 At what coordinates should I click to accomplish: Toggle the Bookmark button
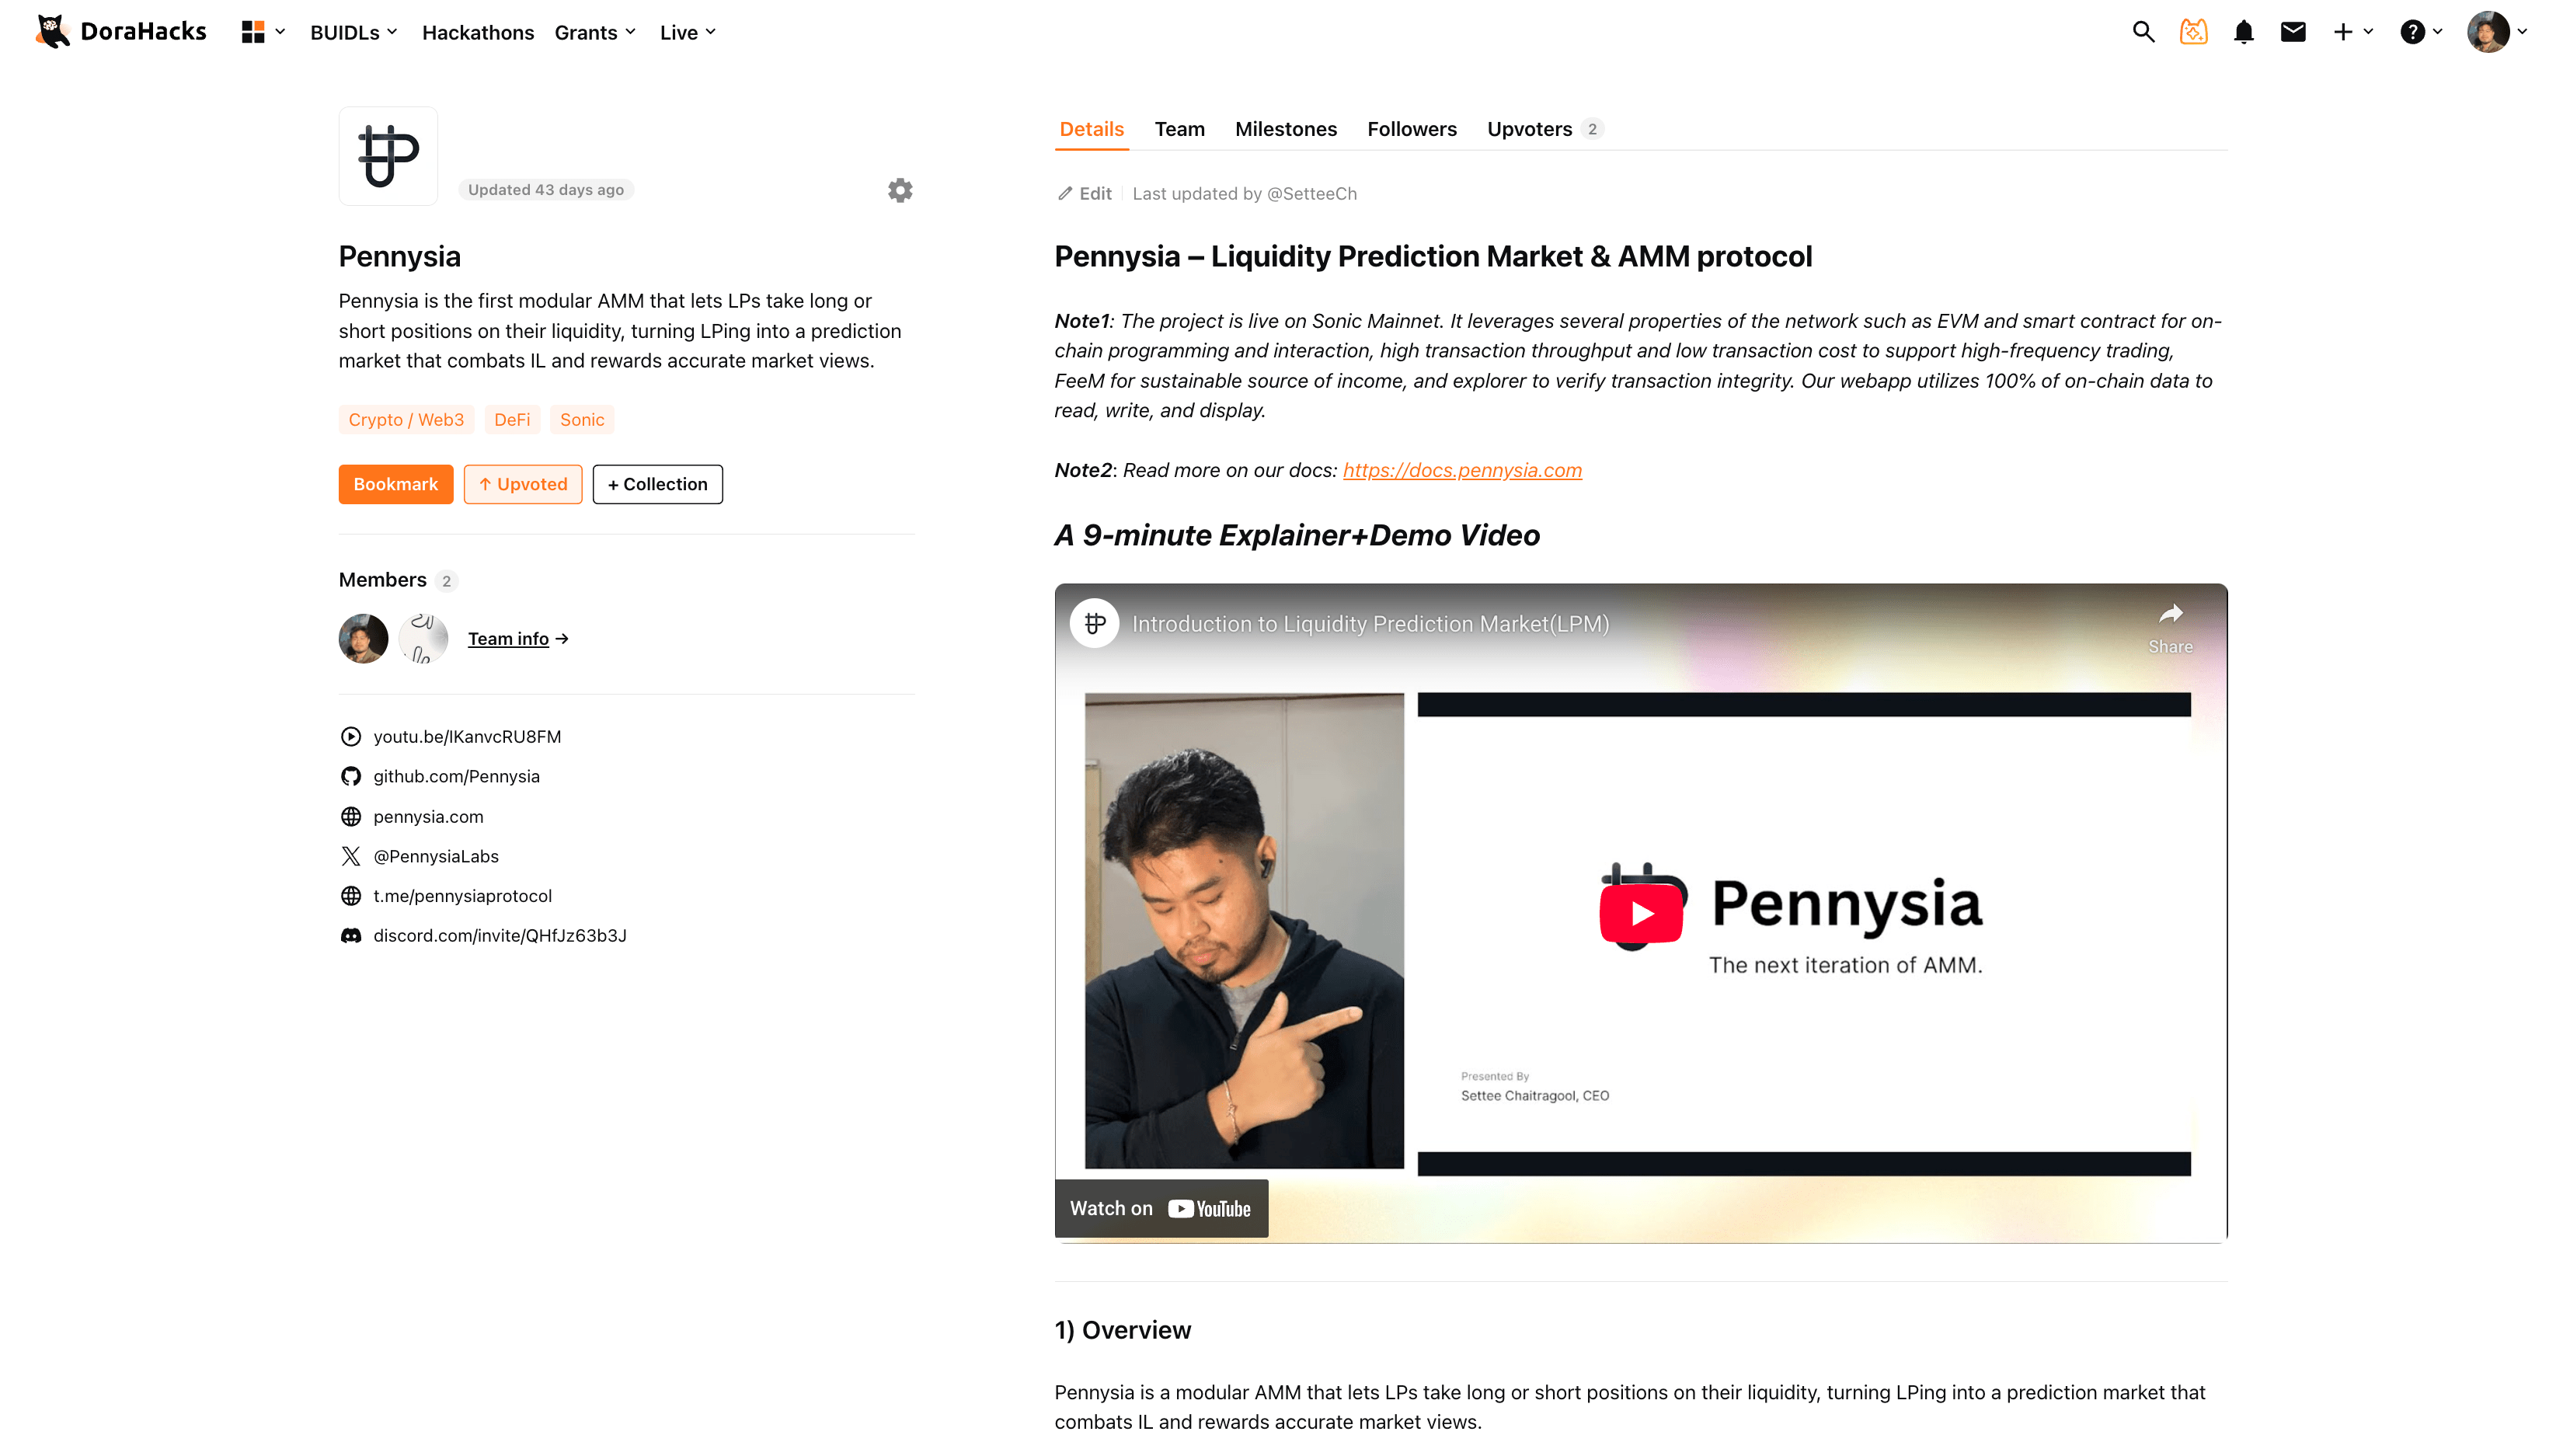pos(395,484)
